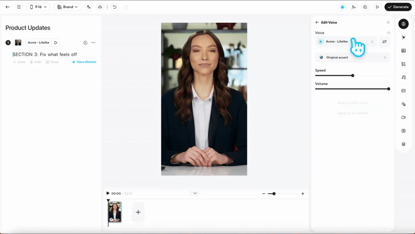Open scene more options ellipsis menu
Viewport: 415px width, 234px height.
click(93, 43)
